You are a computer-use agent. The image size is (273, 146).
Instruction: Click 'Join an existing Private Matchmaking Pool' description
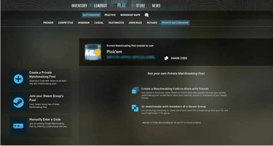click(x=48, y=125)
